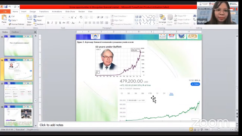Click the Undo arrow in quick access toolbar
Viewport: 242px width, 136px height.
[x=9, y=7]
